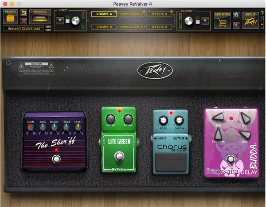Click the question mark help icon
This screenshot has width=266, height=207.
[262, 13]
